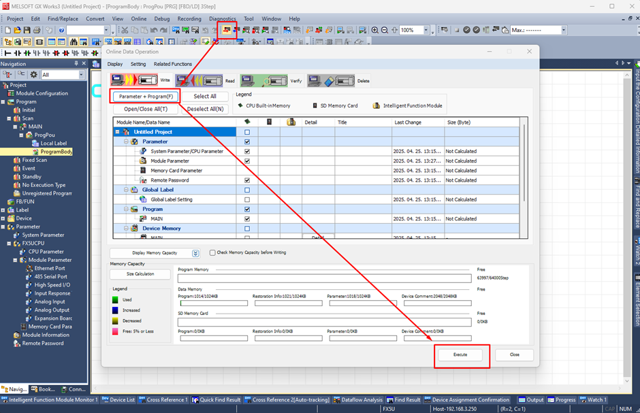Open dialog's Related Functions menu
The image size is (640, 413).
[173, 64]
